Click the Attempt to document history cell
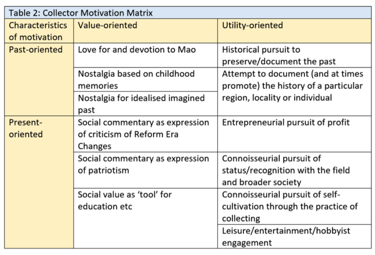The image size is (375, 255). pyautogui.click(x=294, y=92)
